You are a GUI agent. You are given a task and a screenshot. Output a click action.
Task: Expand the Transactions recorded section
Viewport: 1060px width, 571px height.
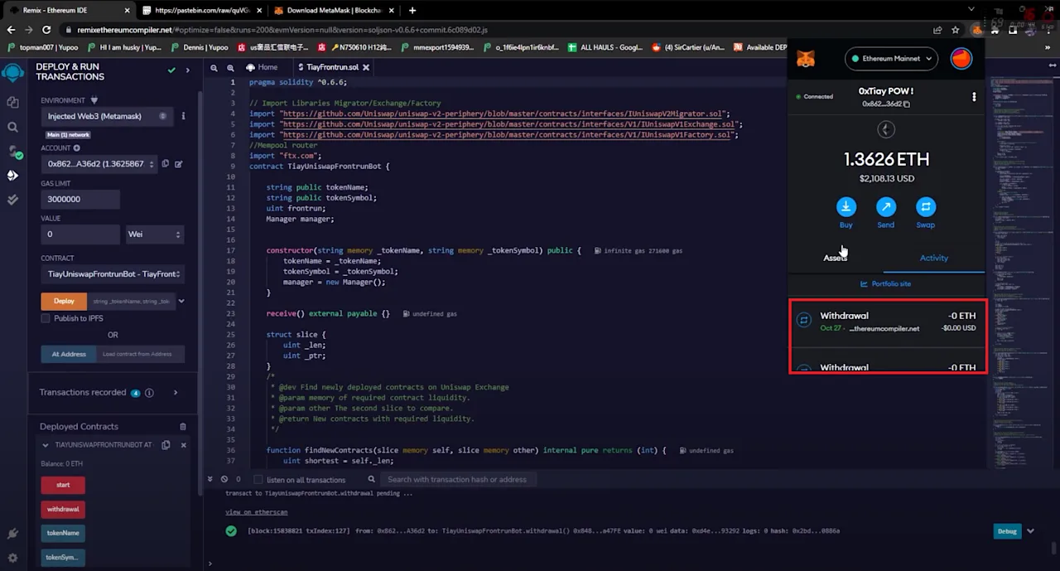tap(176, 393)
